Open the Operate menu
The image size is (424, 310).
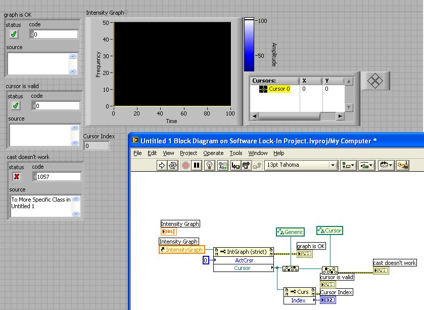pyautogui.click(x=213, y=153)
